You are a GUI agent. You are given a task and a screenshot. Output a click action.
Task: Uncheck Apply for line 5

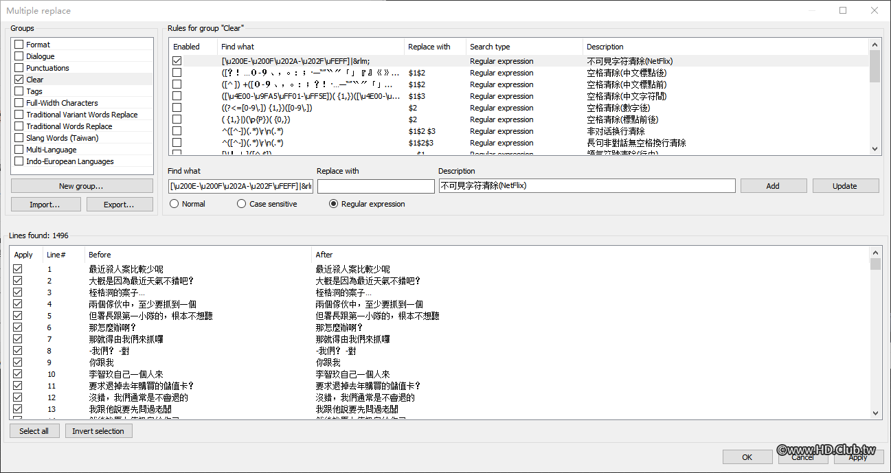[x=18, y=316]
